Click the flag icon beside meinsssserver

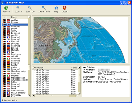point(8,78)
